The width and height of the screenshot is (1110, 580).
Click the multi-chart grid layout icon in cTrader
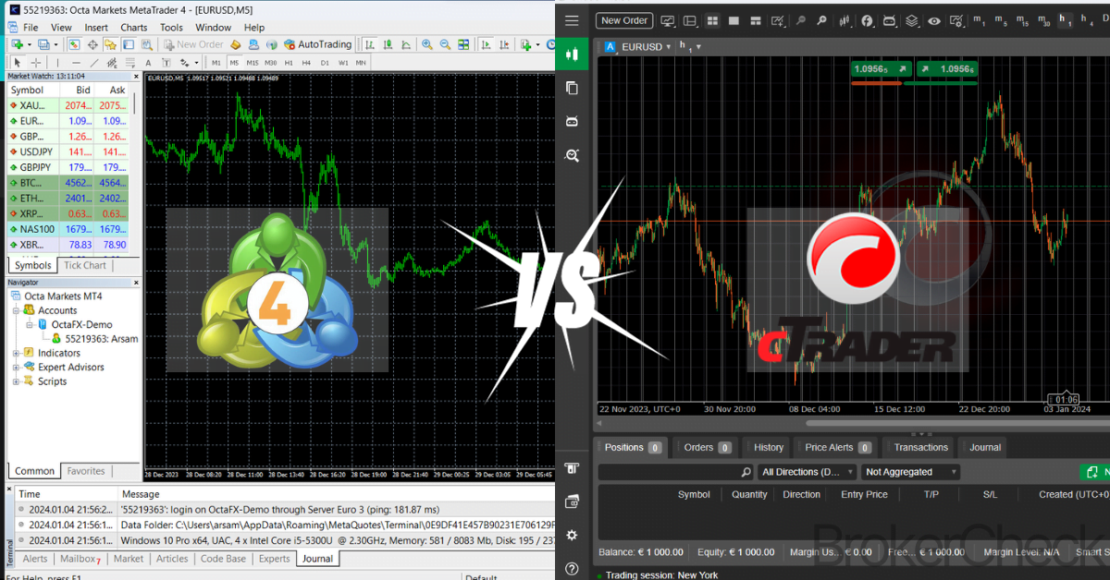[x=713, y=20]
